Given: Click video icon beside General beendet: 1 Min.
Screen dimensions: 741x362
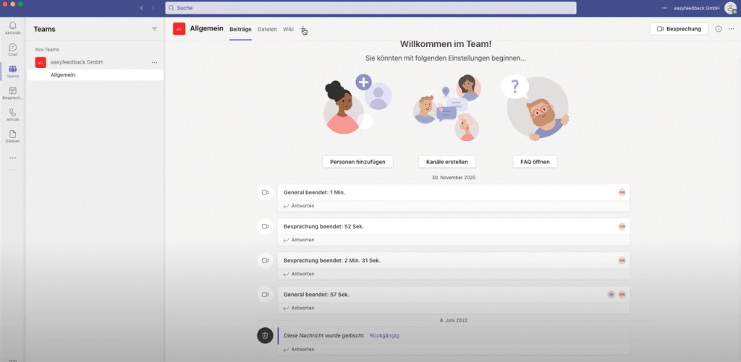Looking at the screenshot, I should (265, 193).
